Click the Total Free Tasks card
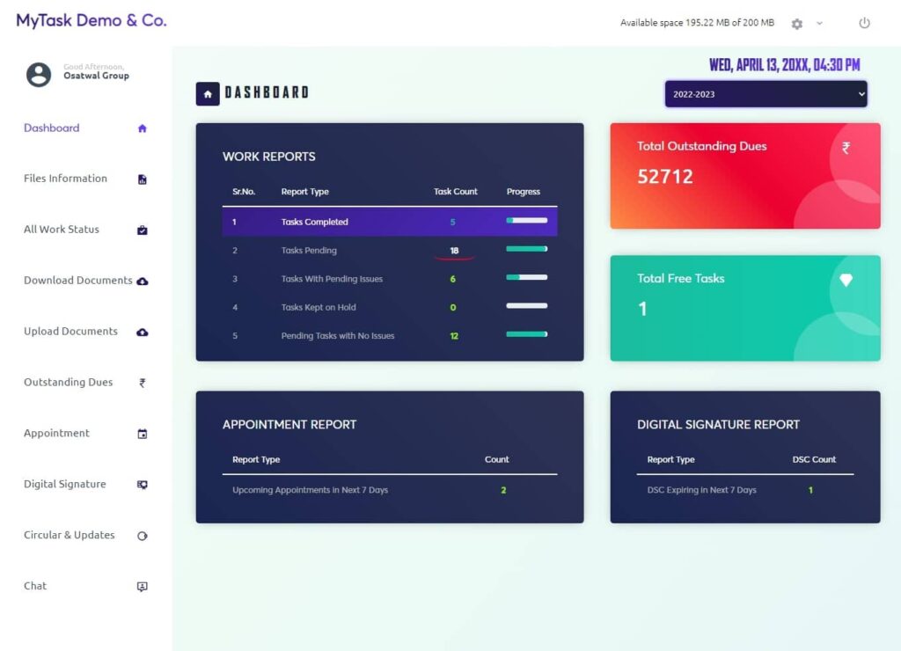This screenshot has height=651, width=901. click(x=744, y=308)
